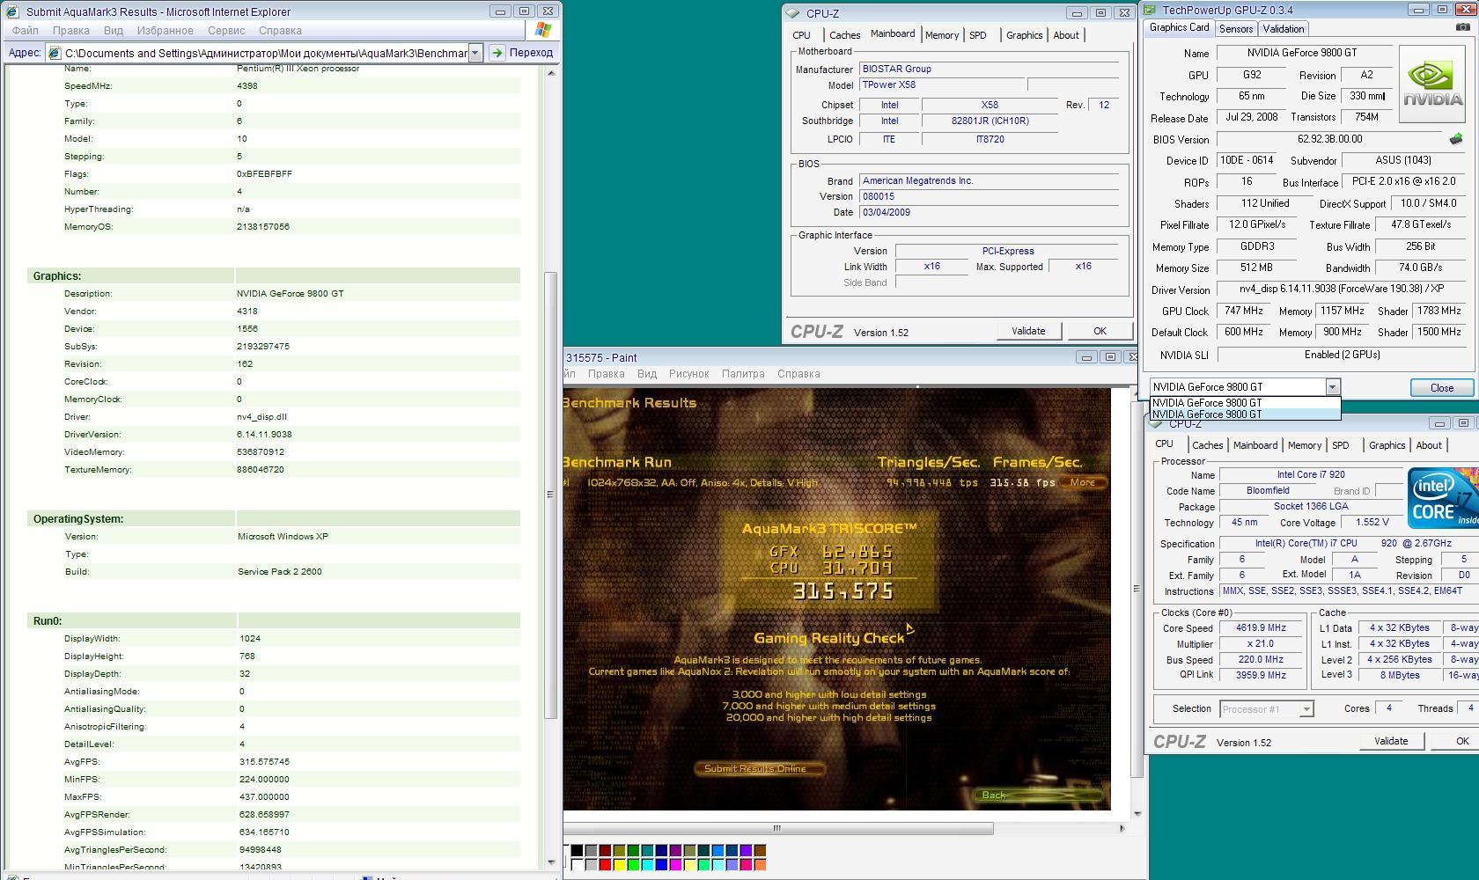Click the Intel Core i7 logo in CPU-Z
The height and width of the screenshot is (880, 1479).
tap(1442, 497)
